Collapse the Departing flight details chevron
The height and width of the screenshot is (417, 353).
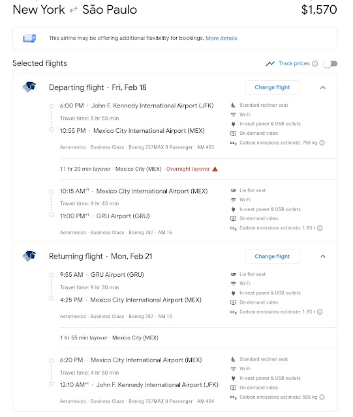[322, 87]
